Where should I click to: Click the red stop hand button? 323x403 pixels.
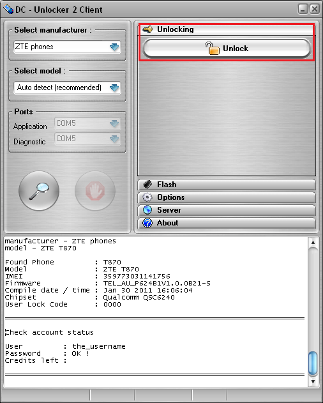pyautogui.click(x=95, y=191)
